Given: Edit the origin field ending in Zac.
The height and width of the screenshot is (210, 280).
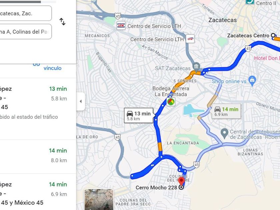Looking at the screenshot, I should click(26, 13).
